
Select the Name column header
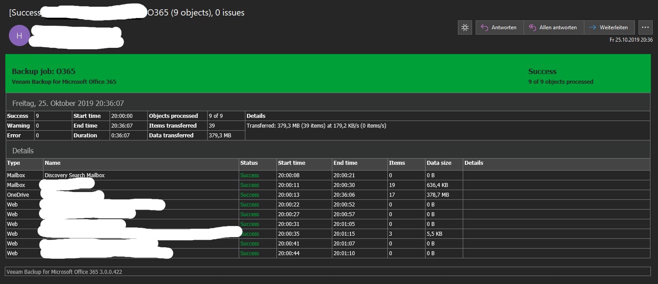coord(53,163)
